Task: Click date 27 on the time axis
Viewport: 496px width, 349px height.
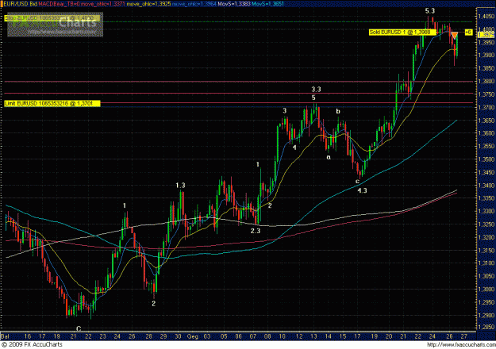Action: (x=463, y=336)
